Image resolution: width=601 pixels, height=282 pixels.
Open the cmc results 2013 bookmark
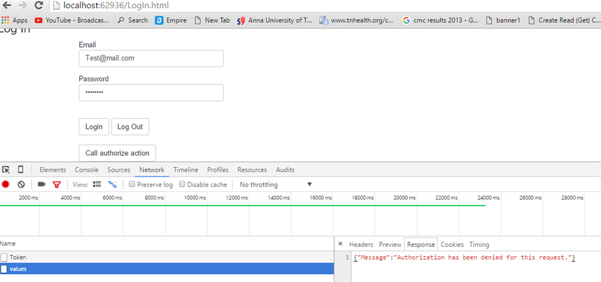(440, 21)
